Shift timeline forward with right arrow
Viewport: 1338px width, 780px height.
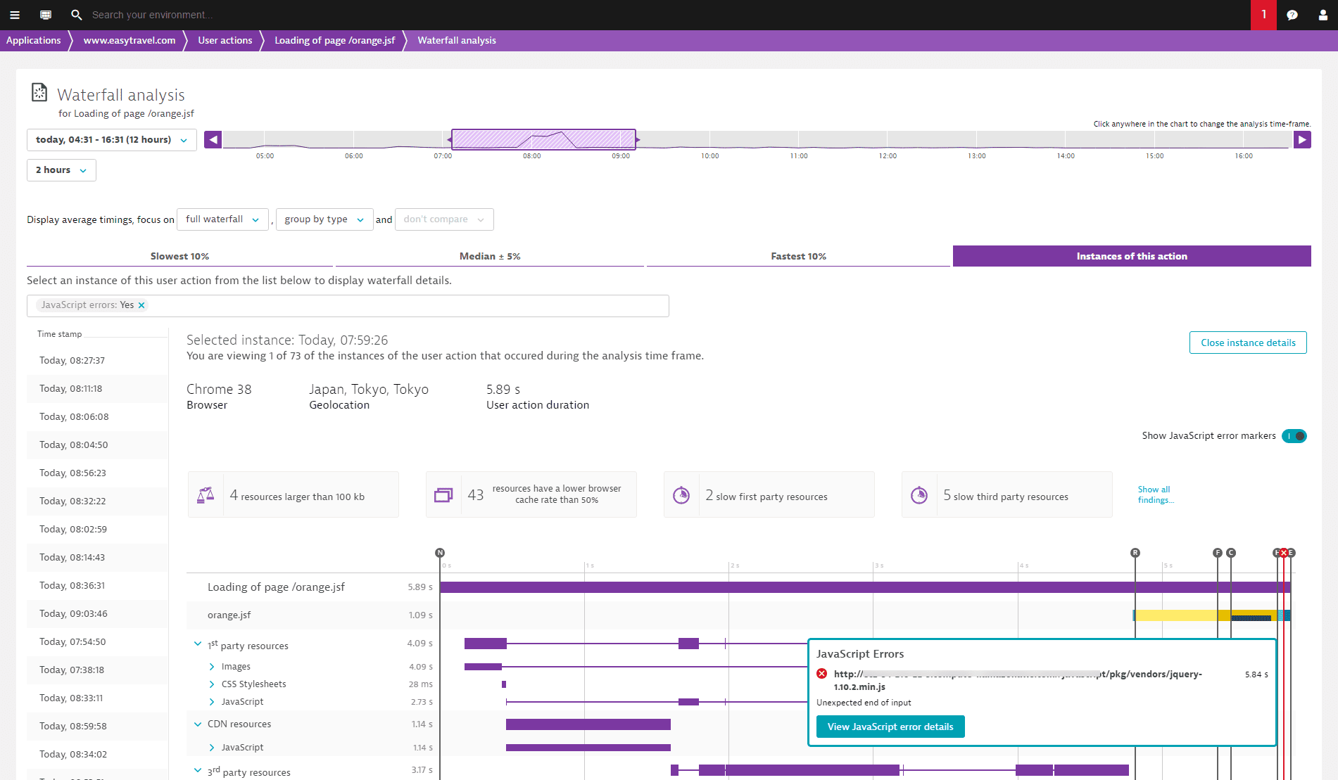1302,140
